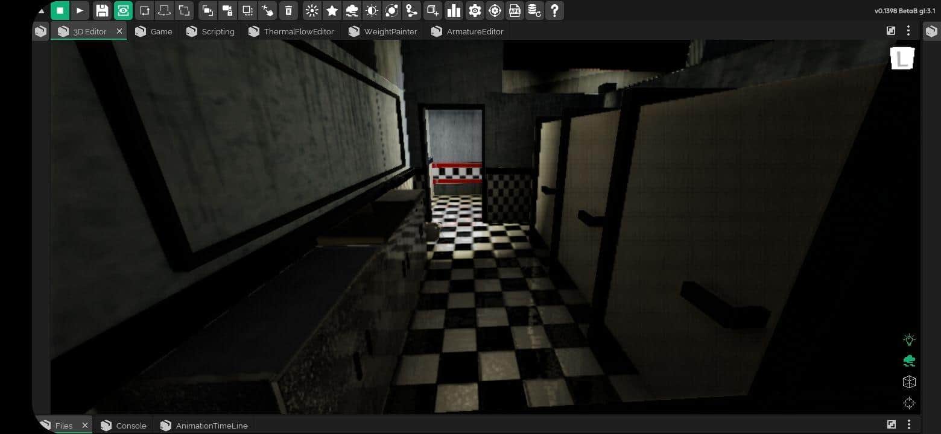Click the trash delete icon
This screenshot has height=434, width=941.
289,10
